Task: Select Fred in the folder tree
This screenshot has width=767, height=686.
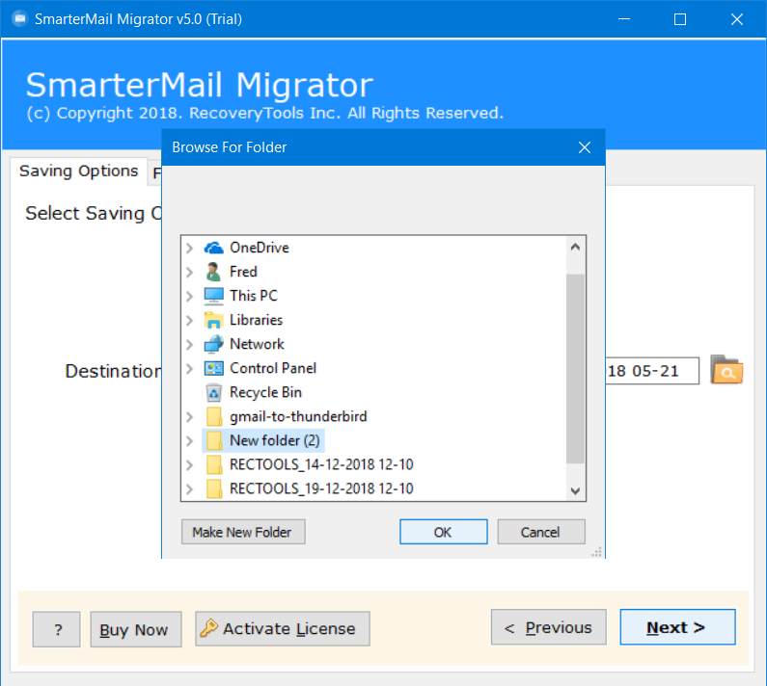Action: (x=243, y=272)
